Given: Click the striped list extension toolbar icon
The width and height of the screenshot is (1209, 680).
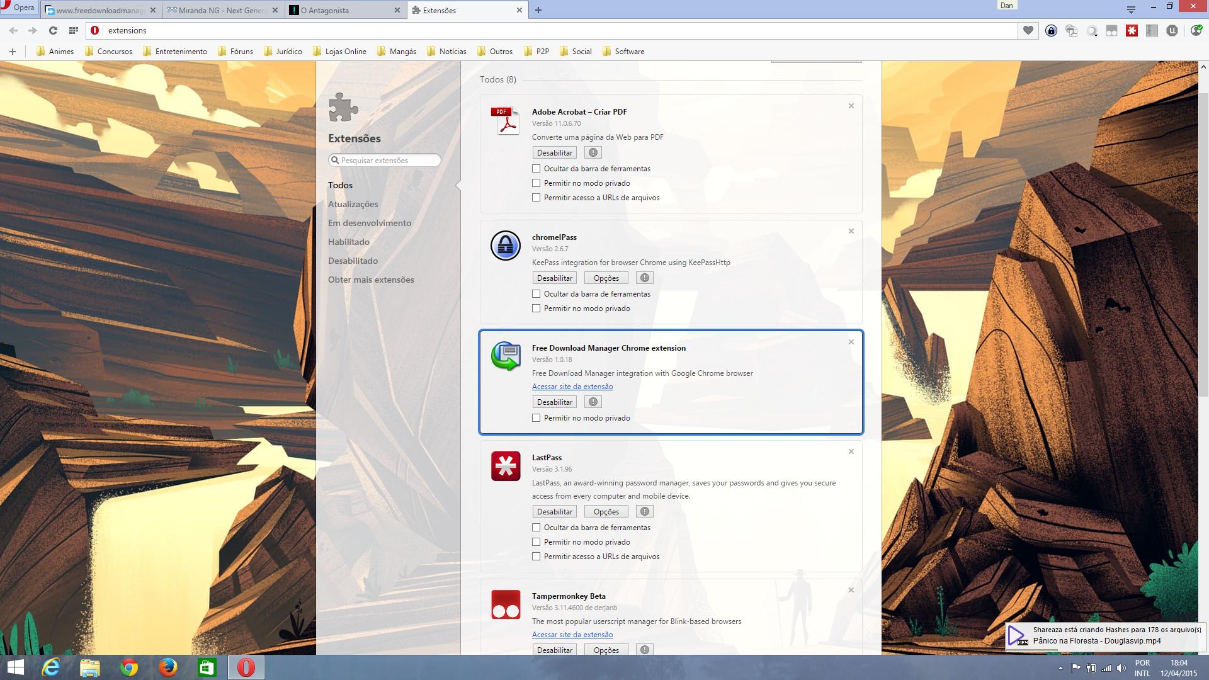Looking at the screenshot, I should pos(1152,30).
